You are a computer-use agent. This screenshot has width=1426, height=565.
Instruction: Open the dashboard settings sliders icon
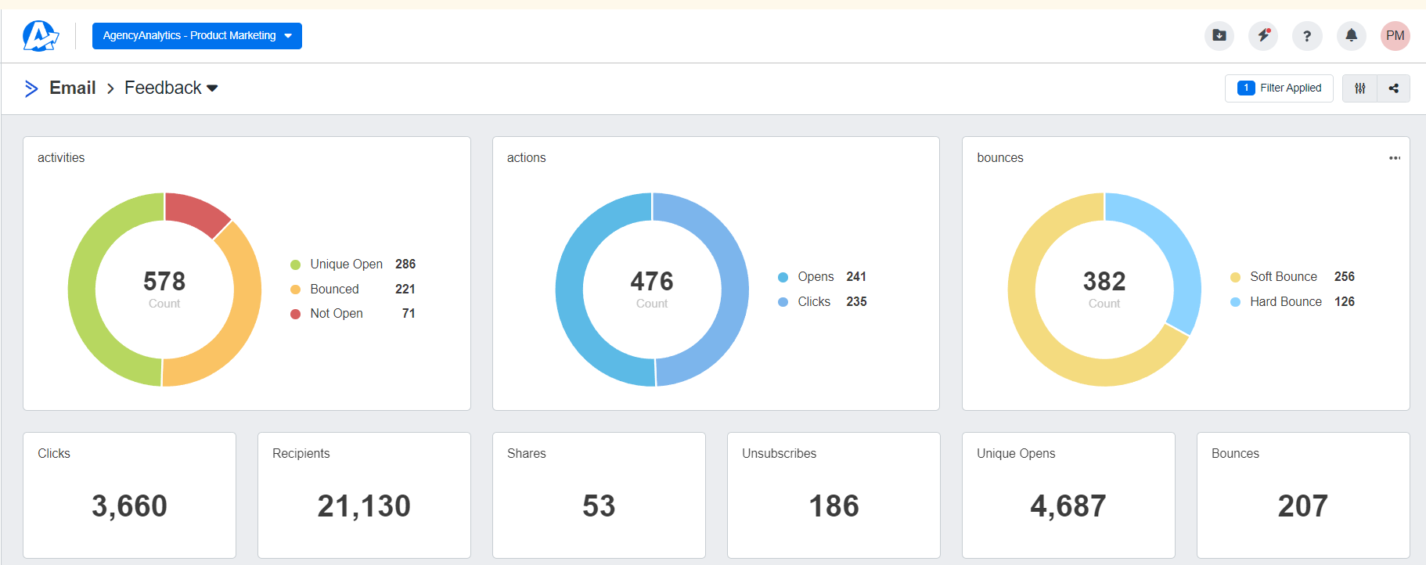pyautogui.click(x=1359, y=88)
